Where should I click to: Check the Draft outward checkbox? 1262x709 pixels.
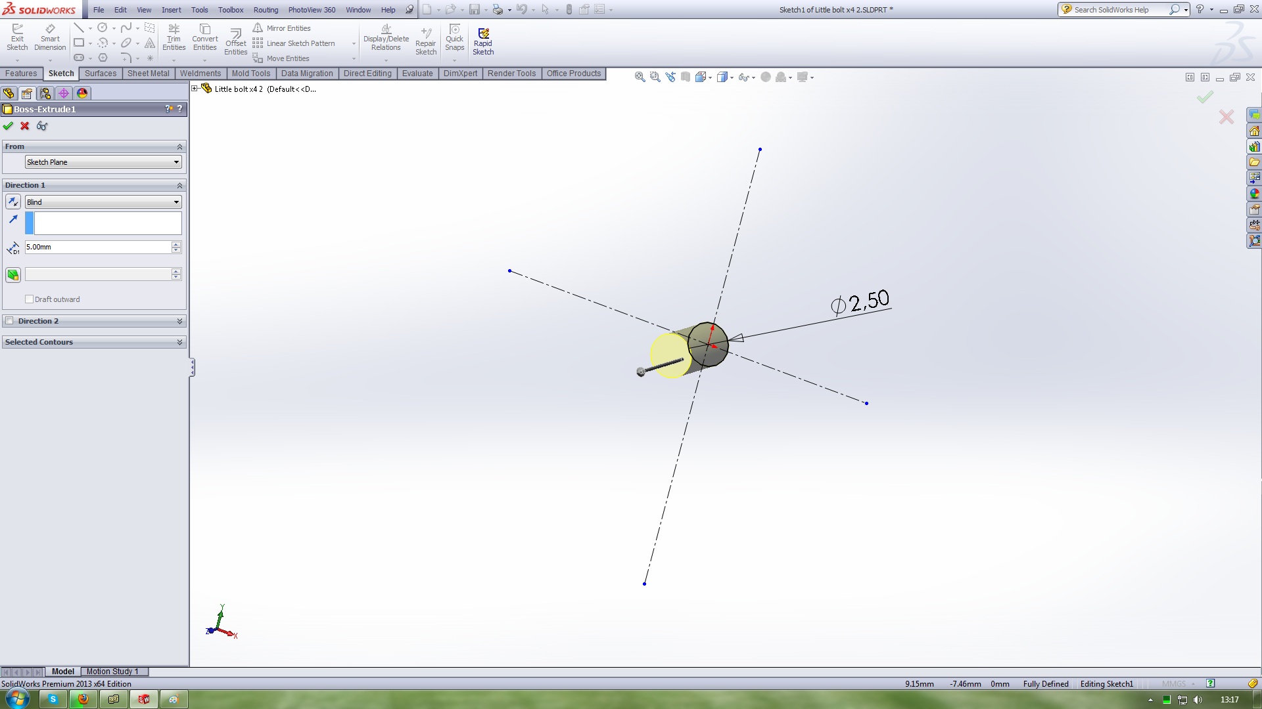29,299
